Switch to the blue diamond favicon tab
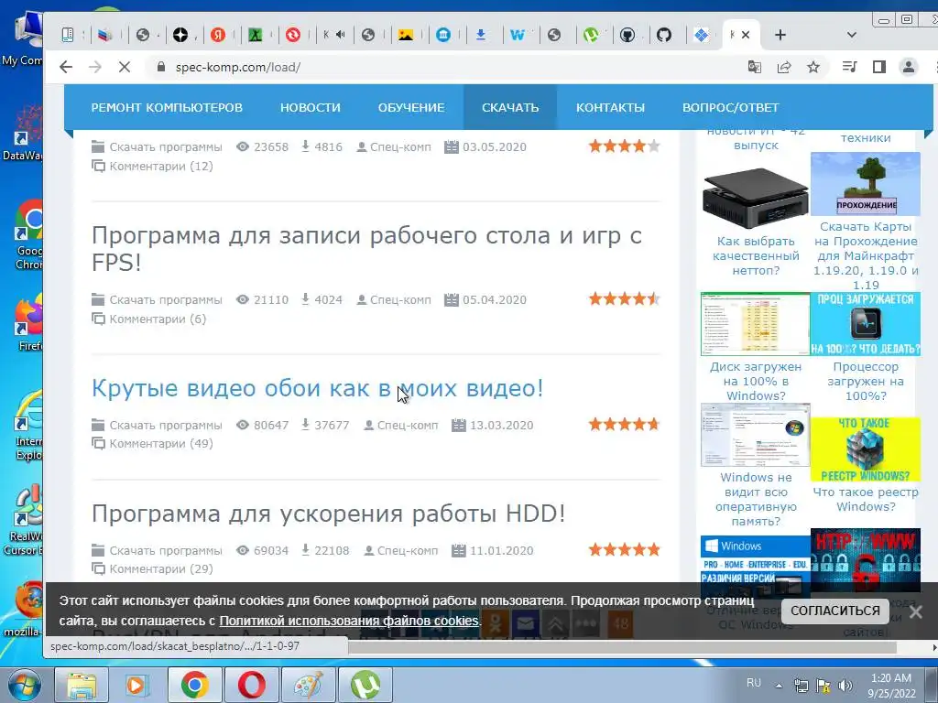Viewport: 938px width, 703px height. coord(702,35)
